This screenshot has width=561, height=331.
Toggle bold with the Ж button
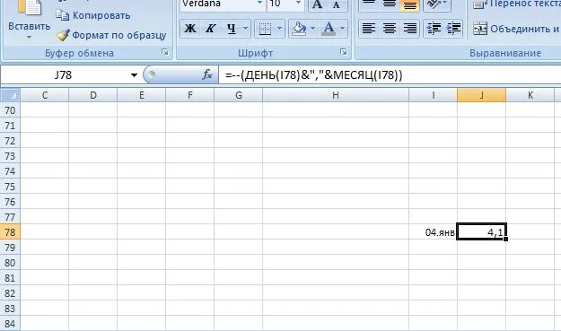click(x=190, y=28)
